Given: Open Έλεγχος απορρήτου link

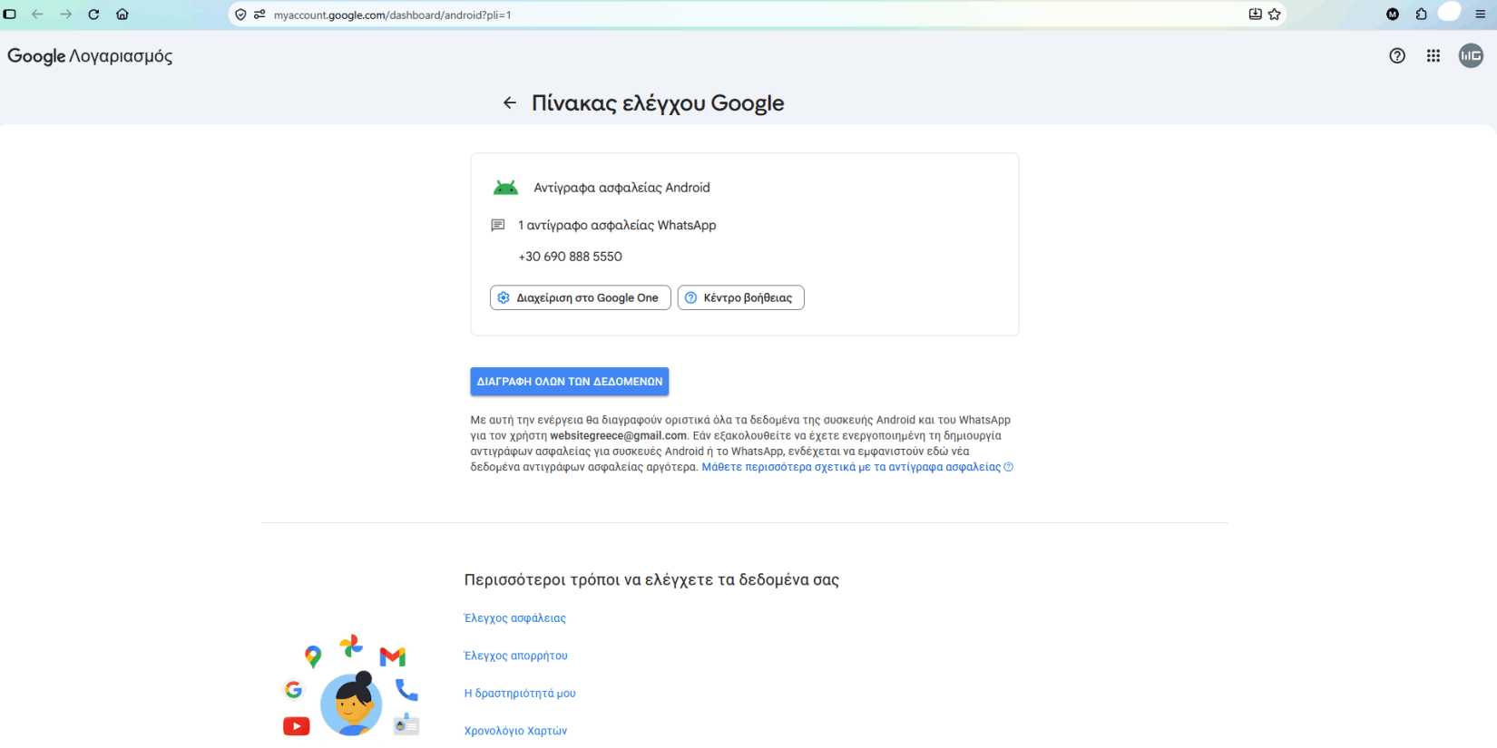Looking at the screenshot, I should 516,656.
